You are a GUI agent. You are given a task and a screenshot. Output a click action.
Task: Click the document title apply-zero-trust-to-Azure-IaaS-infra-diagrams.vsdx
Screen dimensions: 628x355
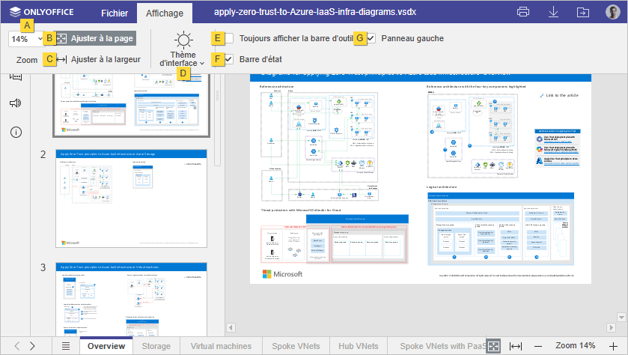315,12
